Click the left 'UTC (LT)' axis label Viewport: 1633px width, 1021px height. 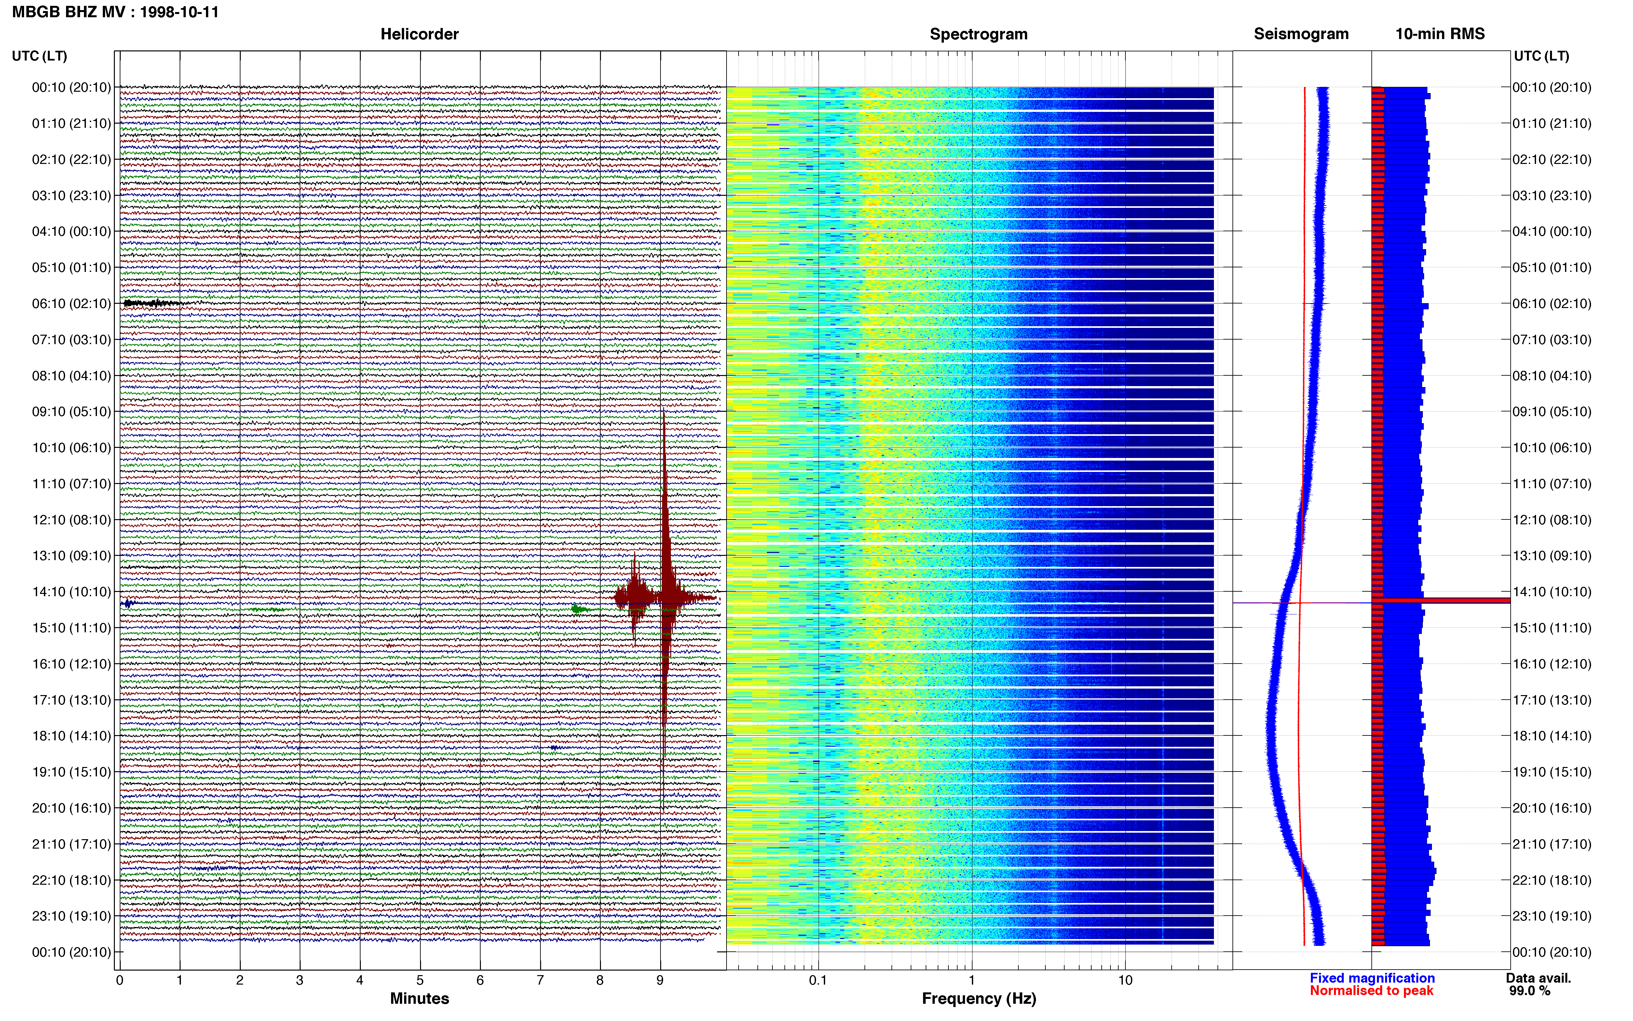pyautogui.click(x=40, y=56)
